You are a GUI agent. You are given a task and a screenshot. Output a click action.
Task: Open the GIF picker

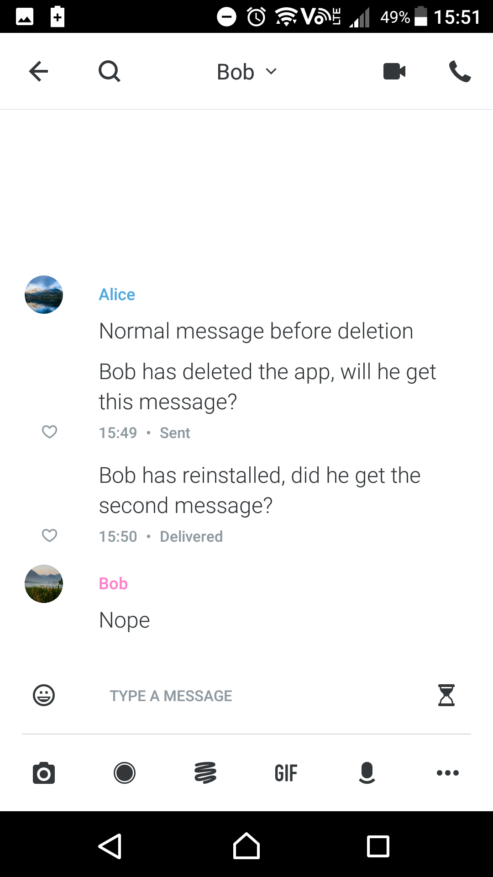coord(286,773)
